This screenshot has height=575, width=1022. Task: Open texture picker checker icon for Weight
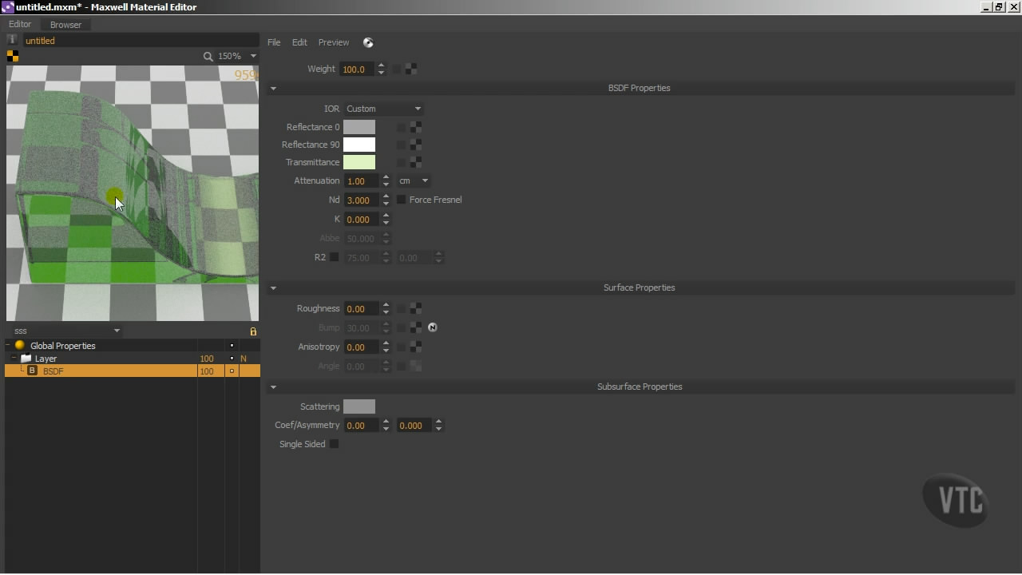coord(411,69)
